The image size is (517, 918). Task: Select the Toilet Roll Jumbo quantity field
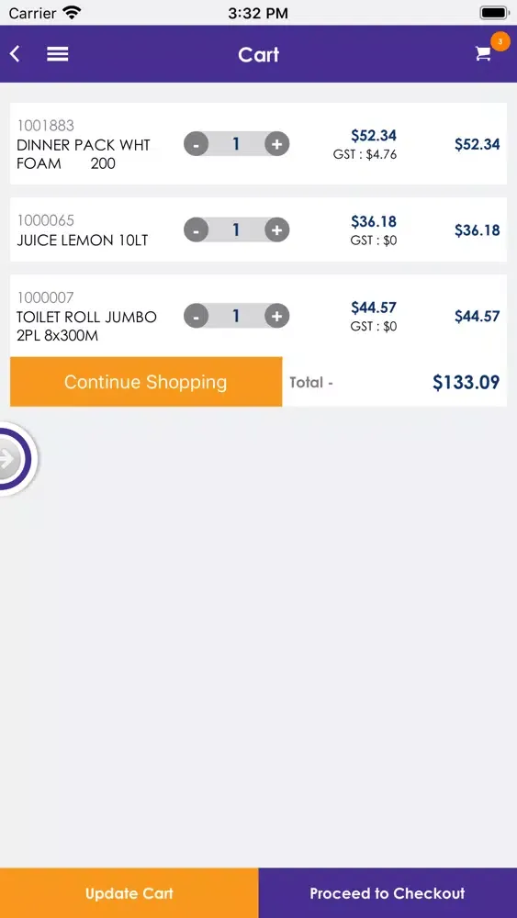pyautogui.click(x=237, y=316)
